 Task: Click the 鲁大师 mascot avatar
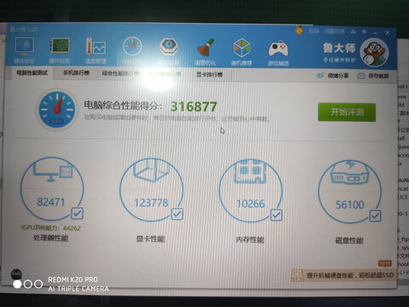click(x=374, y=53)
